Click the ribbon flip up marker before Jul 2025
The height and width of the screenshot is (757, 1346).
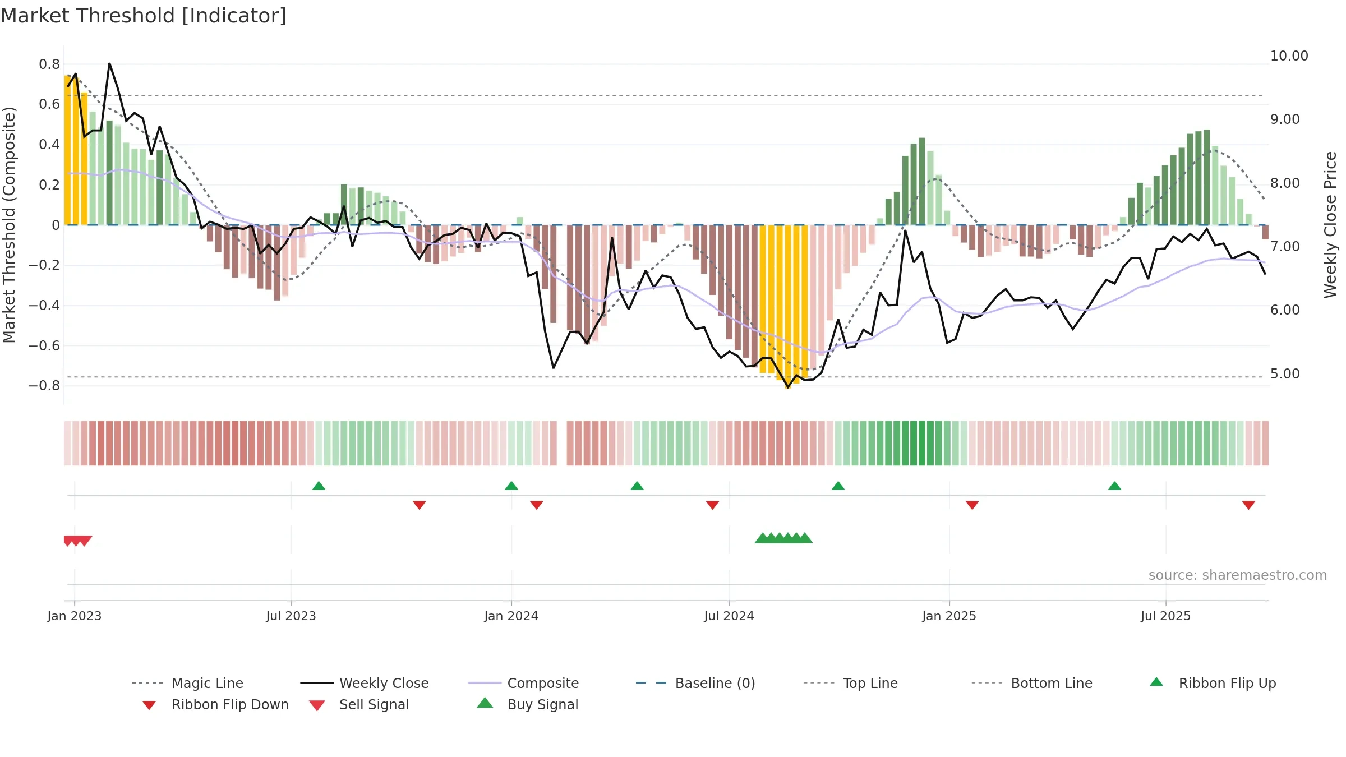[x=1114, y=486]
